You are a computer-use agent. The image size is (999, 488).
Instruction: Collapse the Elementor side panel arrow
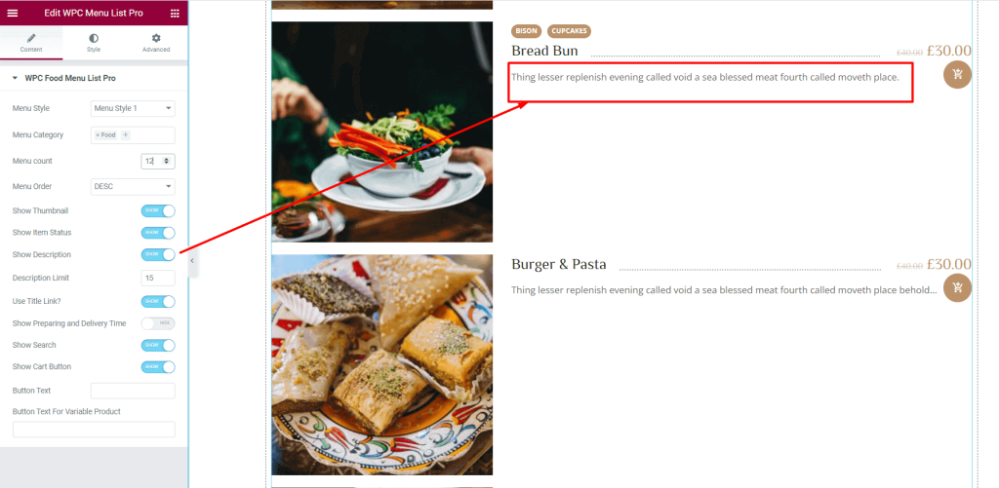[192, 261]
